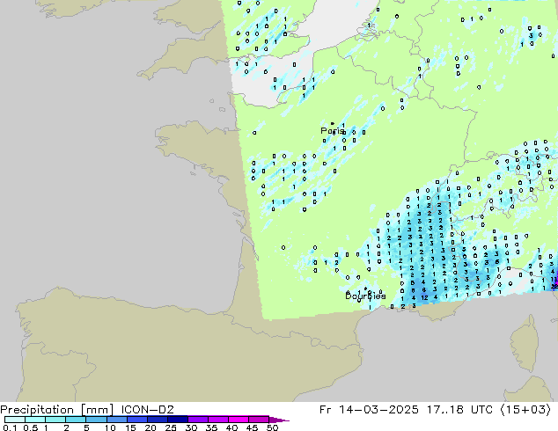Pick the 10–15 mm blue swatch
Image resolution: width=558 pixels, height=431 pixels.
click(x=116, y=420)
